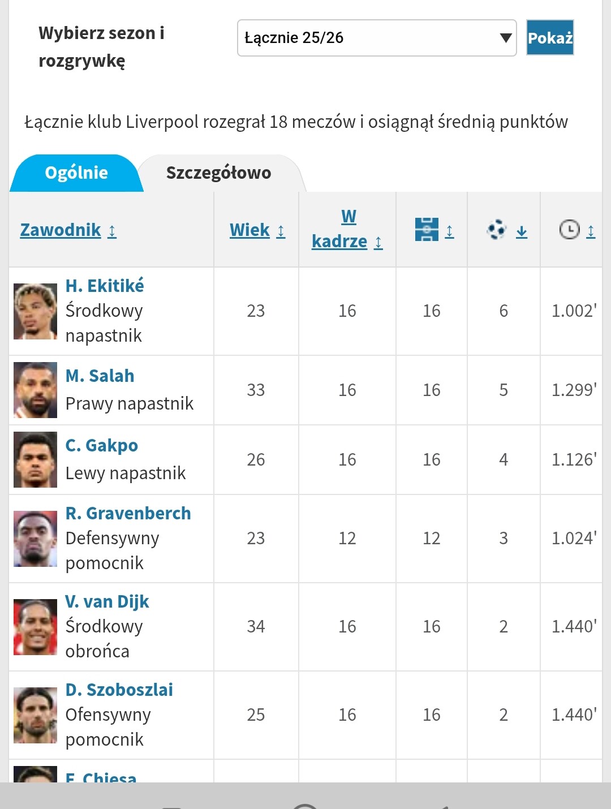Sort table by Zawodnik column header

pos(61,230)
